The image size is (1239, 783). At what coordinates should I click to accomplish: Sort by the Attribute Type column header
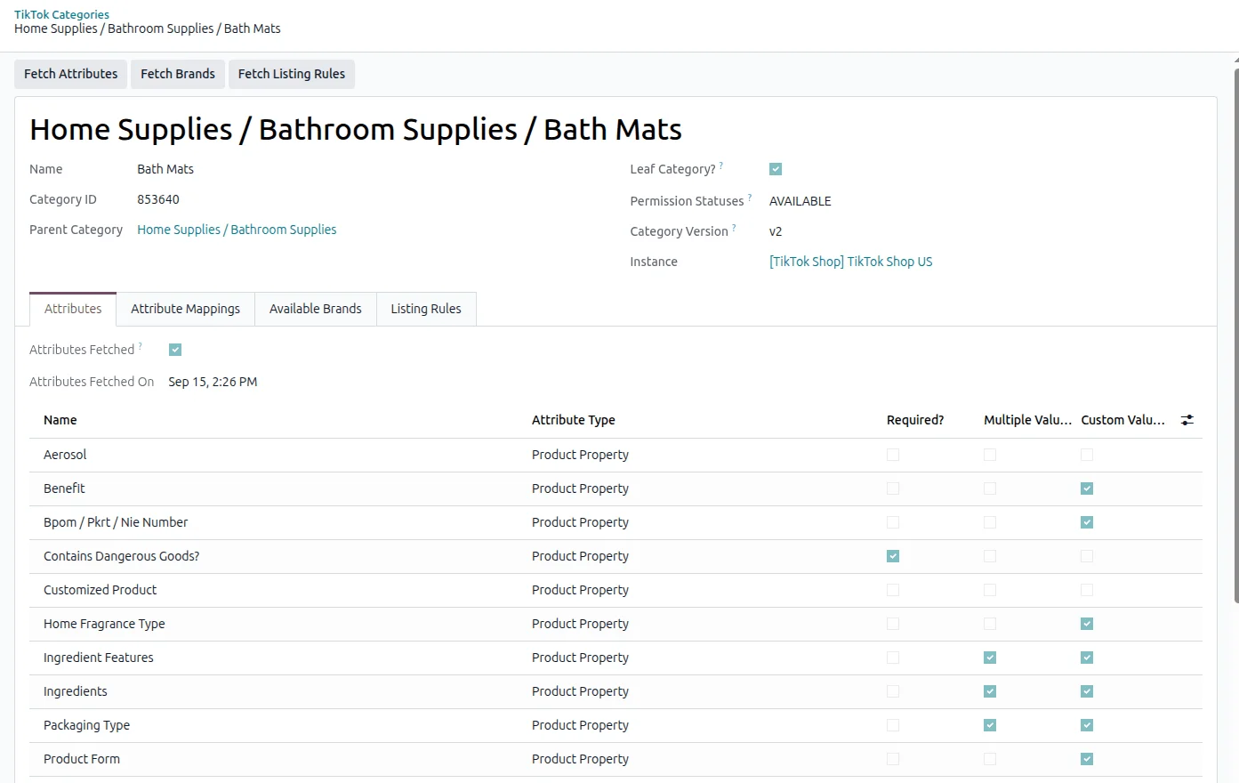(573, 420)
